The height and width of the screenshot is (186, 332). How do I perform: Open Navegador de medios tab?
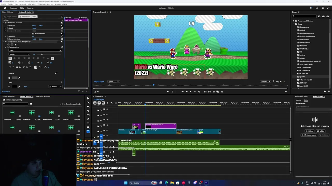click(x=43, y=96)
